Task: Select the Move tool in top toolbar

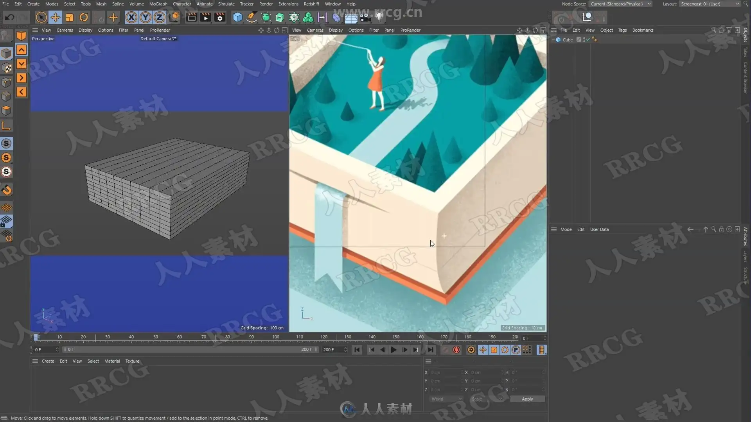Action: click(x=55, y=17)
